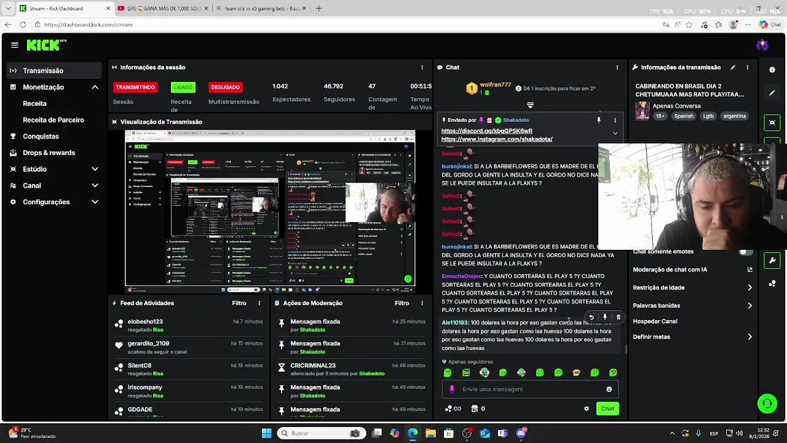Open Chat panel three-dot menu
The image size is (787, 443).
coord(617,67)
